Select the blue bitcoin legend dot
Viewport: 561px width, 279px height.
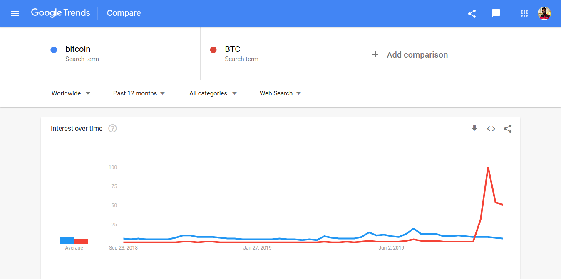pos(54,49)
